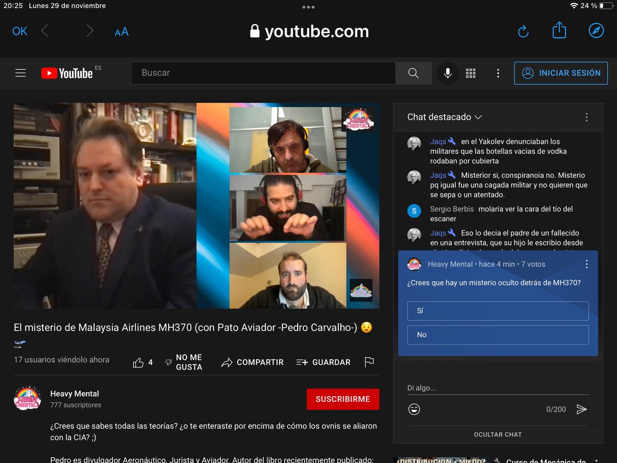Click Sergio Berbis in the chat
This screenshot has height=463, width=617.
(x=452, y=209)
